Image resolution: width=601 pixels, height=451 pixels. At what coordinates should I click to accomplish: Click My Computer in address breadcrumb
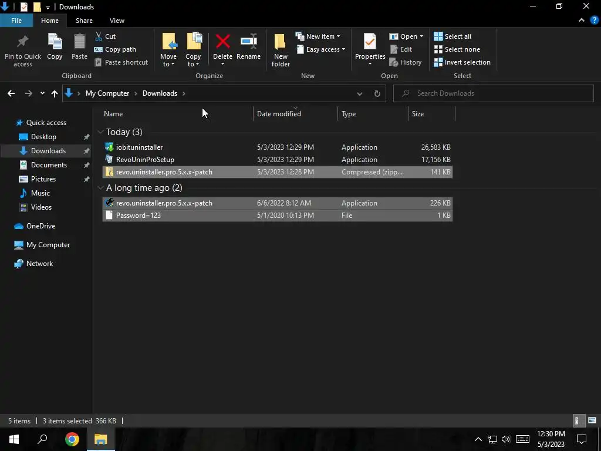107,93
